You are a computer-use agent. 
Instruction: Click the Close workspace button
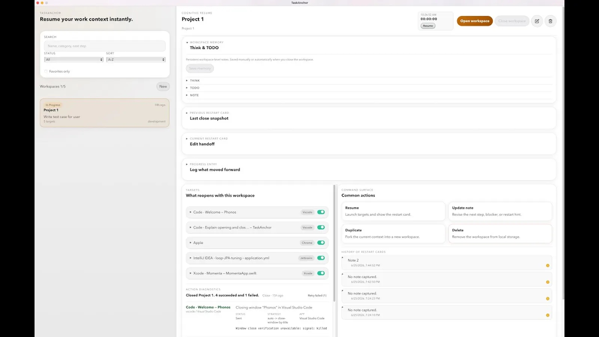(512, 21)
